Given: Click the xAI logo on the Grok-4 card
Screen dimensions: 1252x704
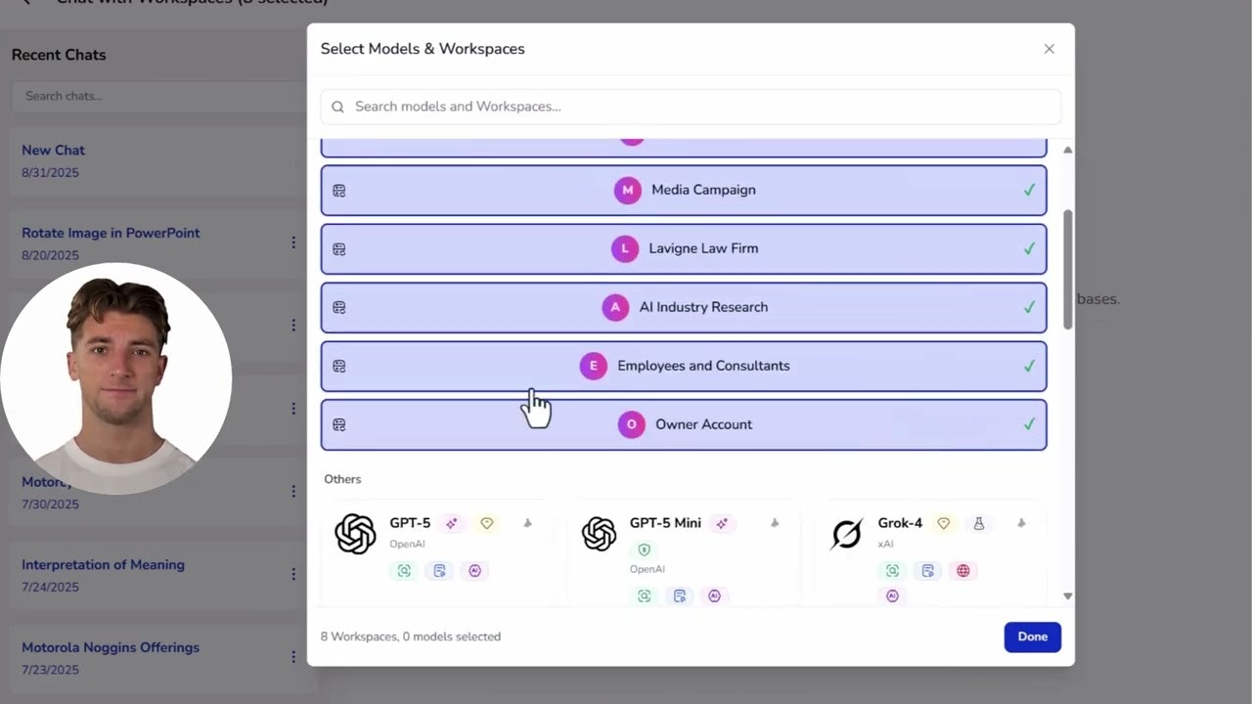Looking at the screenshot, I should click(x=846, y=534).
